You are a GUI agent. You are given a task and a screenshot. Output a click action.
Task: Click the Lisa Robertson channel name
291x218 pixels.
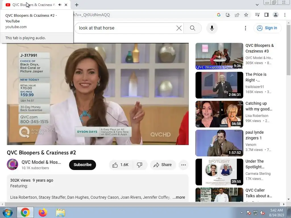point(257,116)
